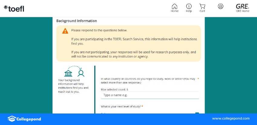Screen dimensions: 257x125
Task: Open the shopping Cart
Action: [x=202, y=7]
